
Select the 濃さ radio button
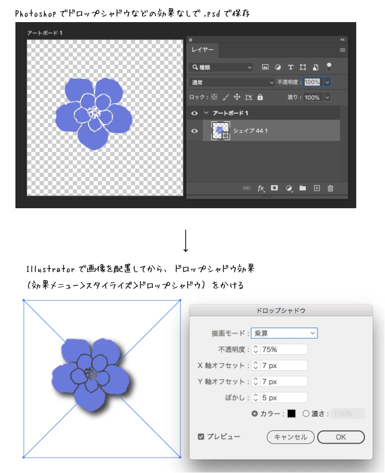pyautogui.click(x=306, y=413)
